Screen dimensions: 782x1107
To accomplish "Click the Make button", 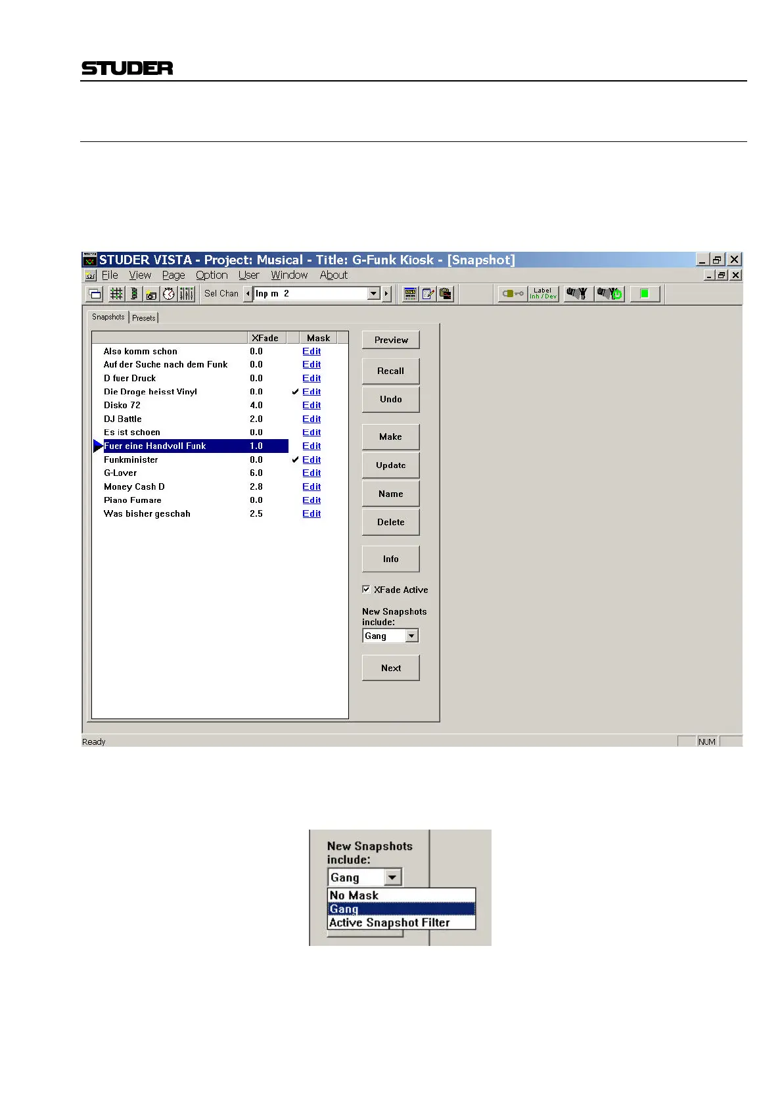I will point(391,436).
